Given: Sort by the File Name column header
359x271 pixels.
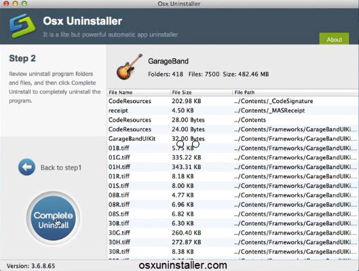Looking at the screenshot, I should pos(138,92).
